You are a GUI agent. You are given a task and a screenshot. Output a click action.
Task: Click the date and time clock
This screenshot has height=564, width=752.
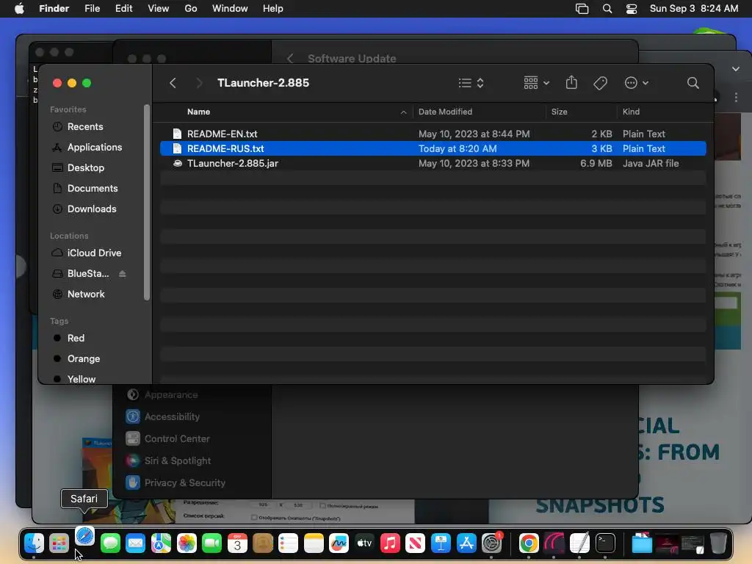pyautogui.click(x=693, y=9)
